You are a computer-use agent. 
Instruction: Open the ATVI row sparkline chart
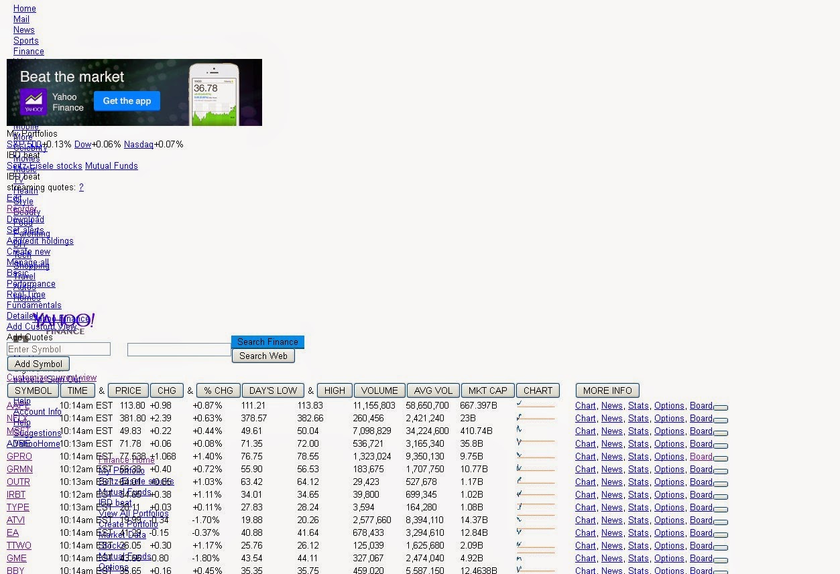[536, 520]
